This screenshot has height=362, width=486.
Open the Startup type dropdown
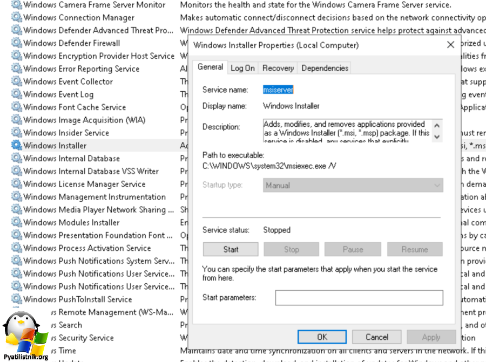point(353,186)
